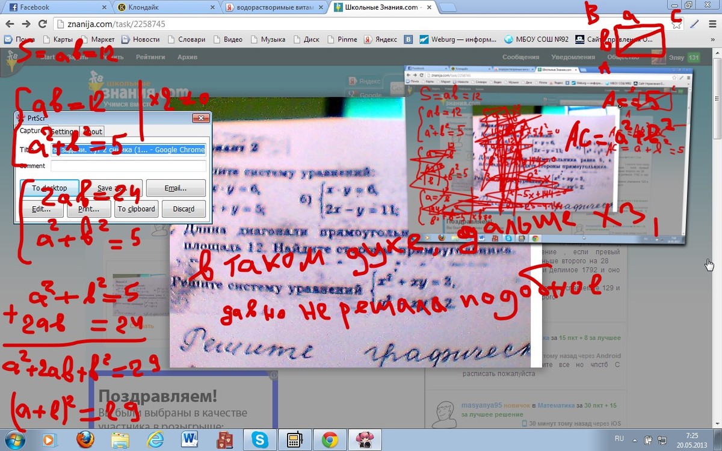Go back using Chrome's back arrow
This screenshot has height=451, width=722.
[x=10, y=24]
